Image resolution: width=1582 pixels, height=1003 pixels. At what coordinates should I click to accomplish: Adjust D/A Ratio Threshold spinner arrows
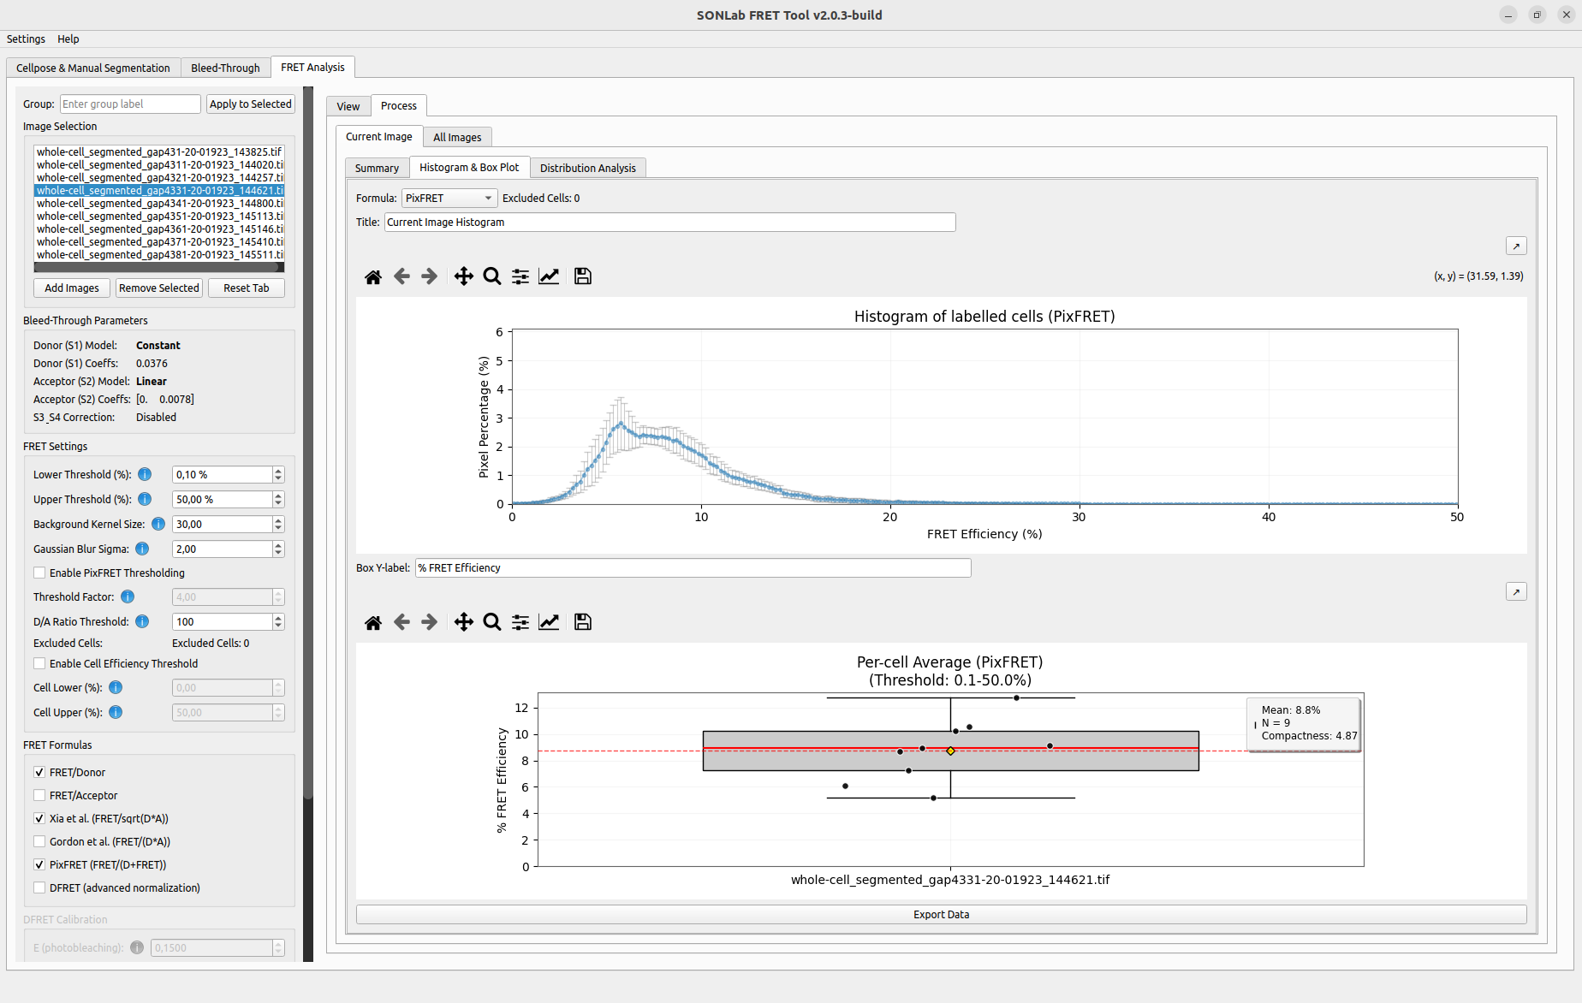point(278,621)
